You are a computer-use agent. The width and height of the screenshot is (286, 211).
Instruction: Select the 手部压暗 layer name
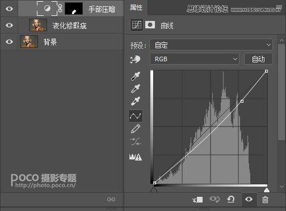(x=102, y=9)
